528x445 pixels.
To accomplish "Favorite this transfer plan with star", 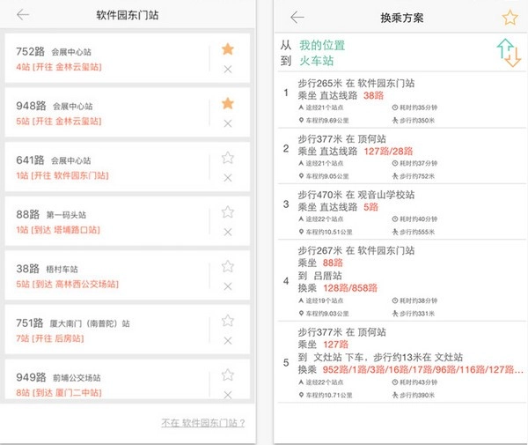I will click(510, 18).
